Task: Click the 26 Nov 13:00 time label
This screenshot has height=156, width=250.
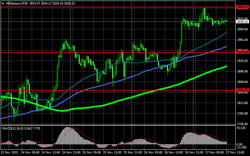Action: [173, 152]
